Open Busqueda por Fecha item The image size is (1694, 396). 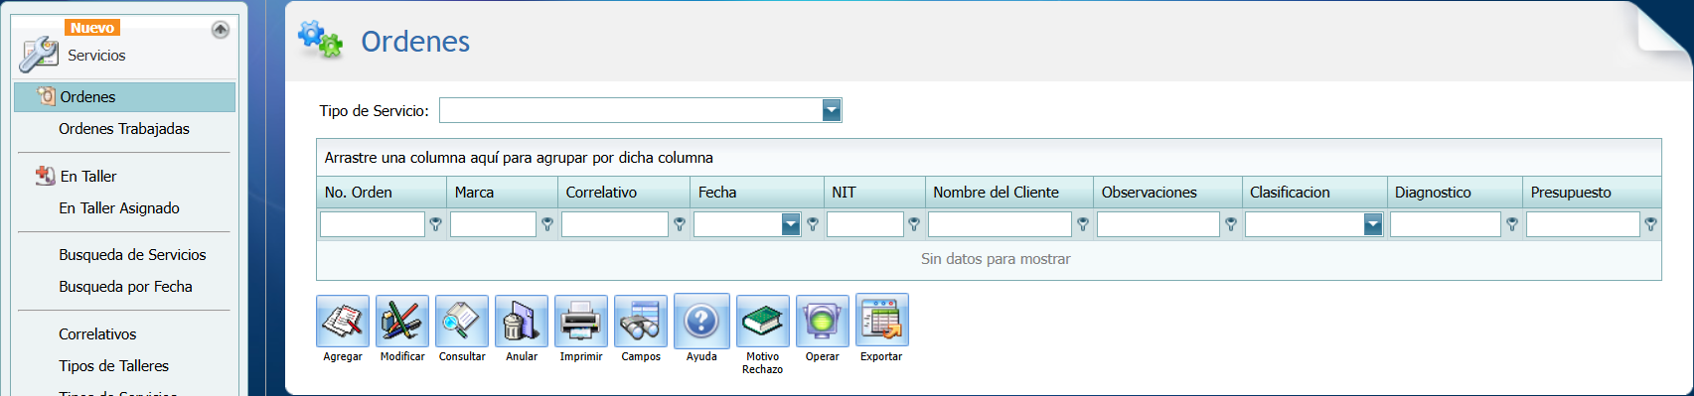125,287
